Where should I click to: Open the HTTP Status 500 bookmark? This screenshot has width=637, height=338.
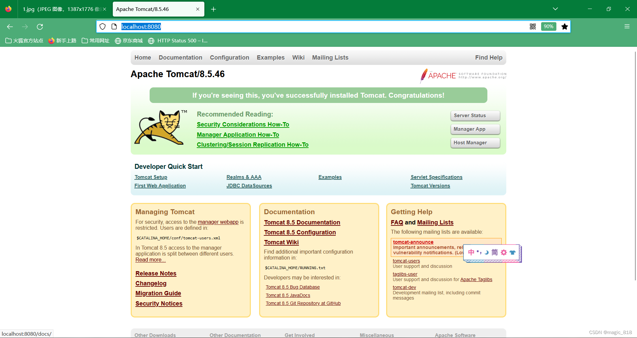coord(178,41)
